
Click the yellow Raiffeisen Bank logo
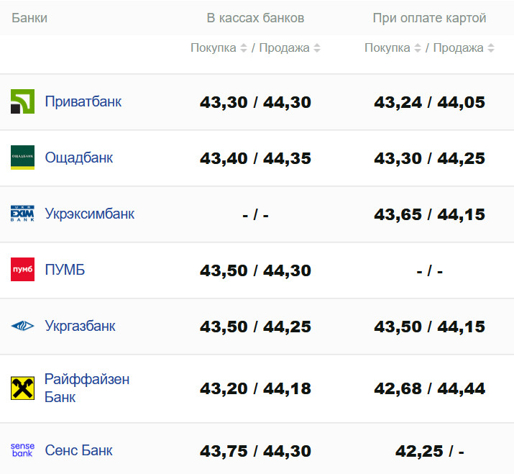(x=22, y=388)
